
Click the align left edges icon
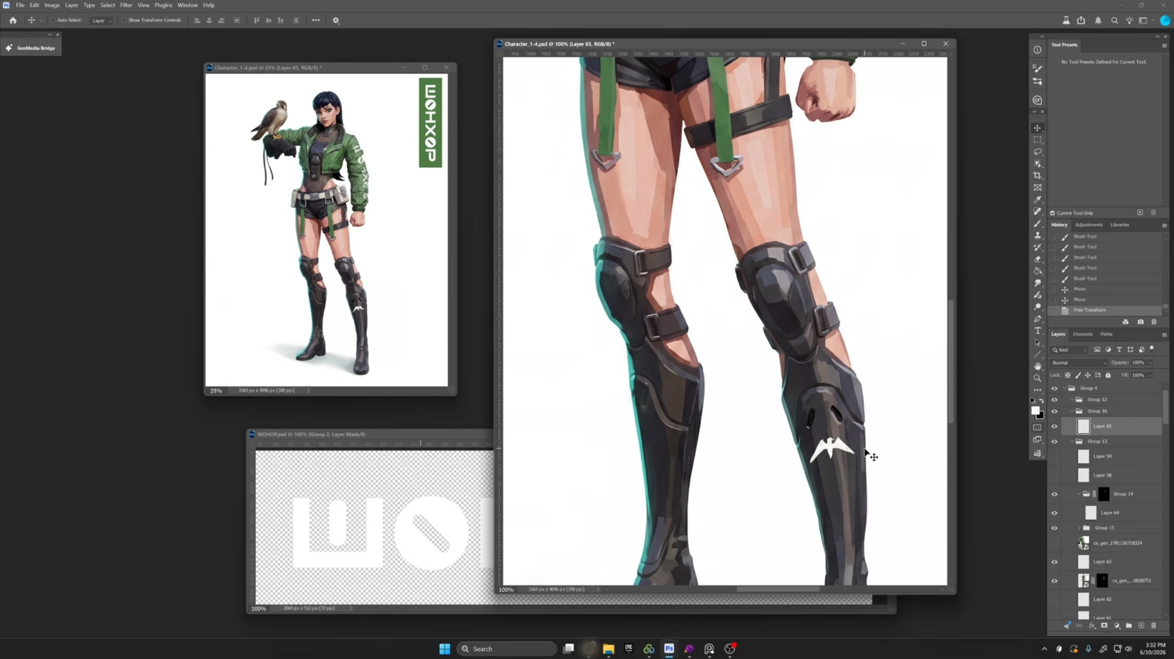coord(197,20)
